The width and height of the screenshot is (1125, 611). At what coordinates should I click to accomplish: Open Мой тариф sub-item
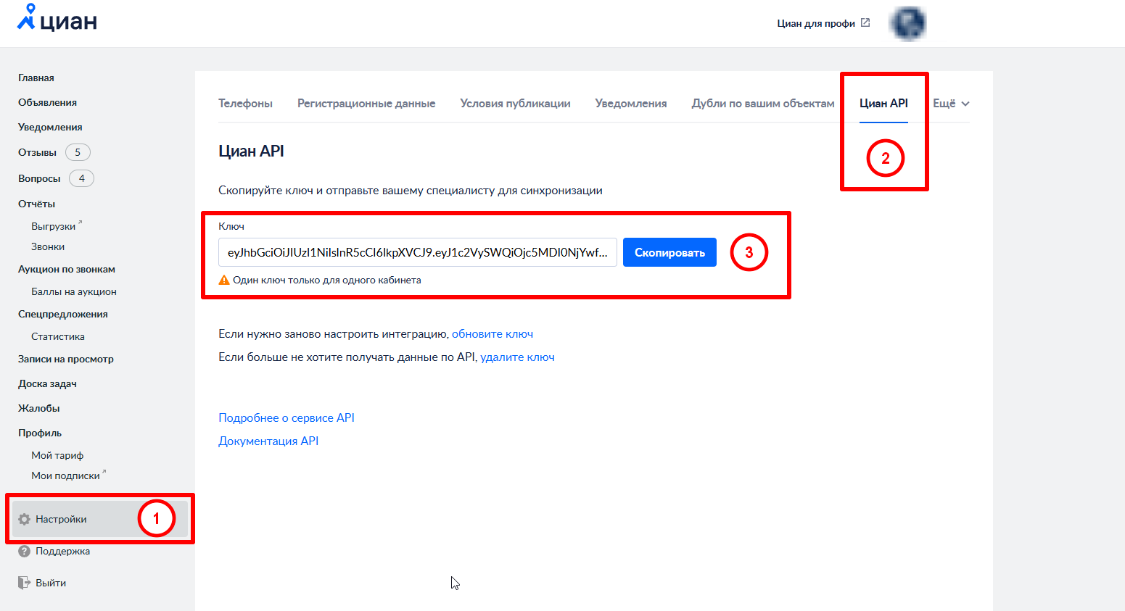[x=57, y=455]
